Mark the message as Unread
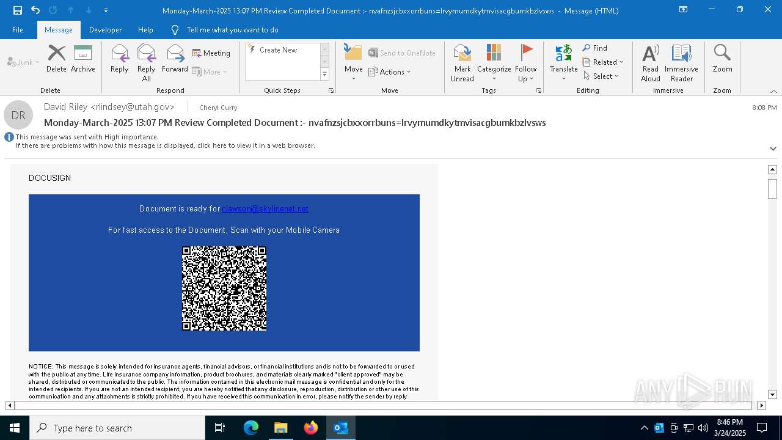Image resolution: width=782 pixels, height=440 pixels. (x=462, y=63)
